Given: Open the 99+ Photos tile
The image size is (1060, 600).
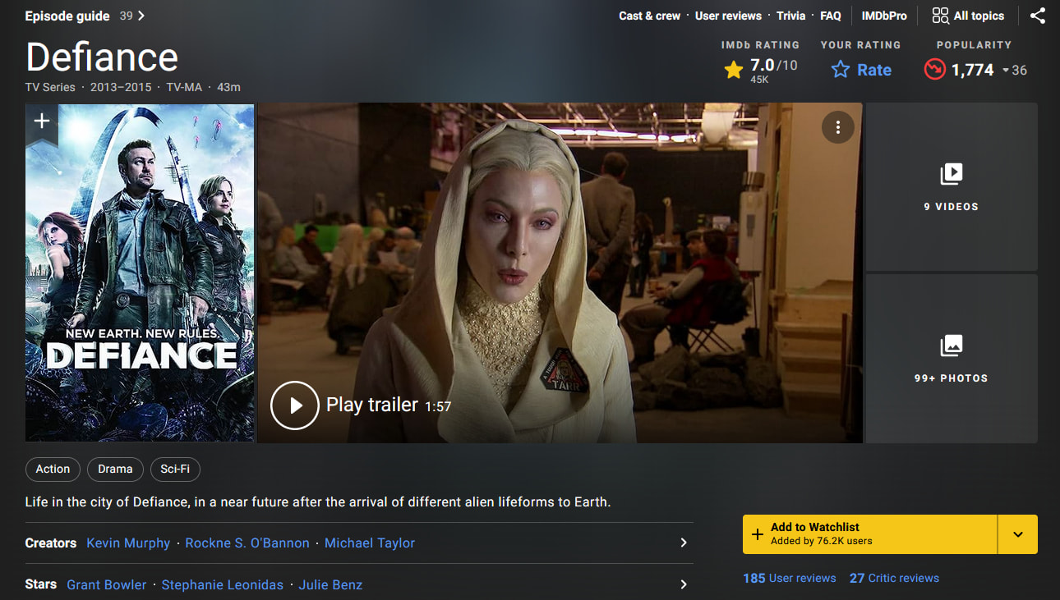Looking at the screenshot, I should (952, 359).
